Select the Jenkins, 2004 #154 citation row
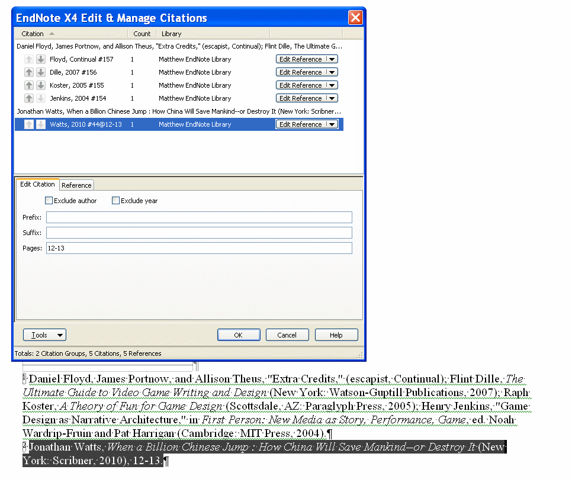The width and height of the screenshot is (572, 479). [x=179, y=98]
